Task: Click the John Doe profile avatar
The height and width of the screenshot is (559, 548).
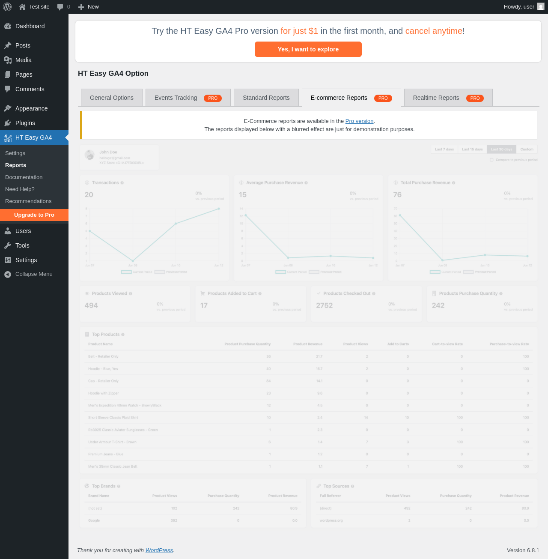Action: 90,155
